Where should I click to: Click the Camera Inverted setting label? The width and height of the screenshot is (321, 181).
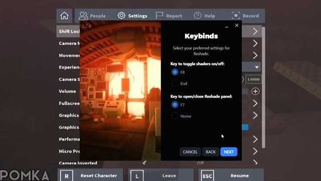point(78,163)
